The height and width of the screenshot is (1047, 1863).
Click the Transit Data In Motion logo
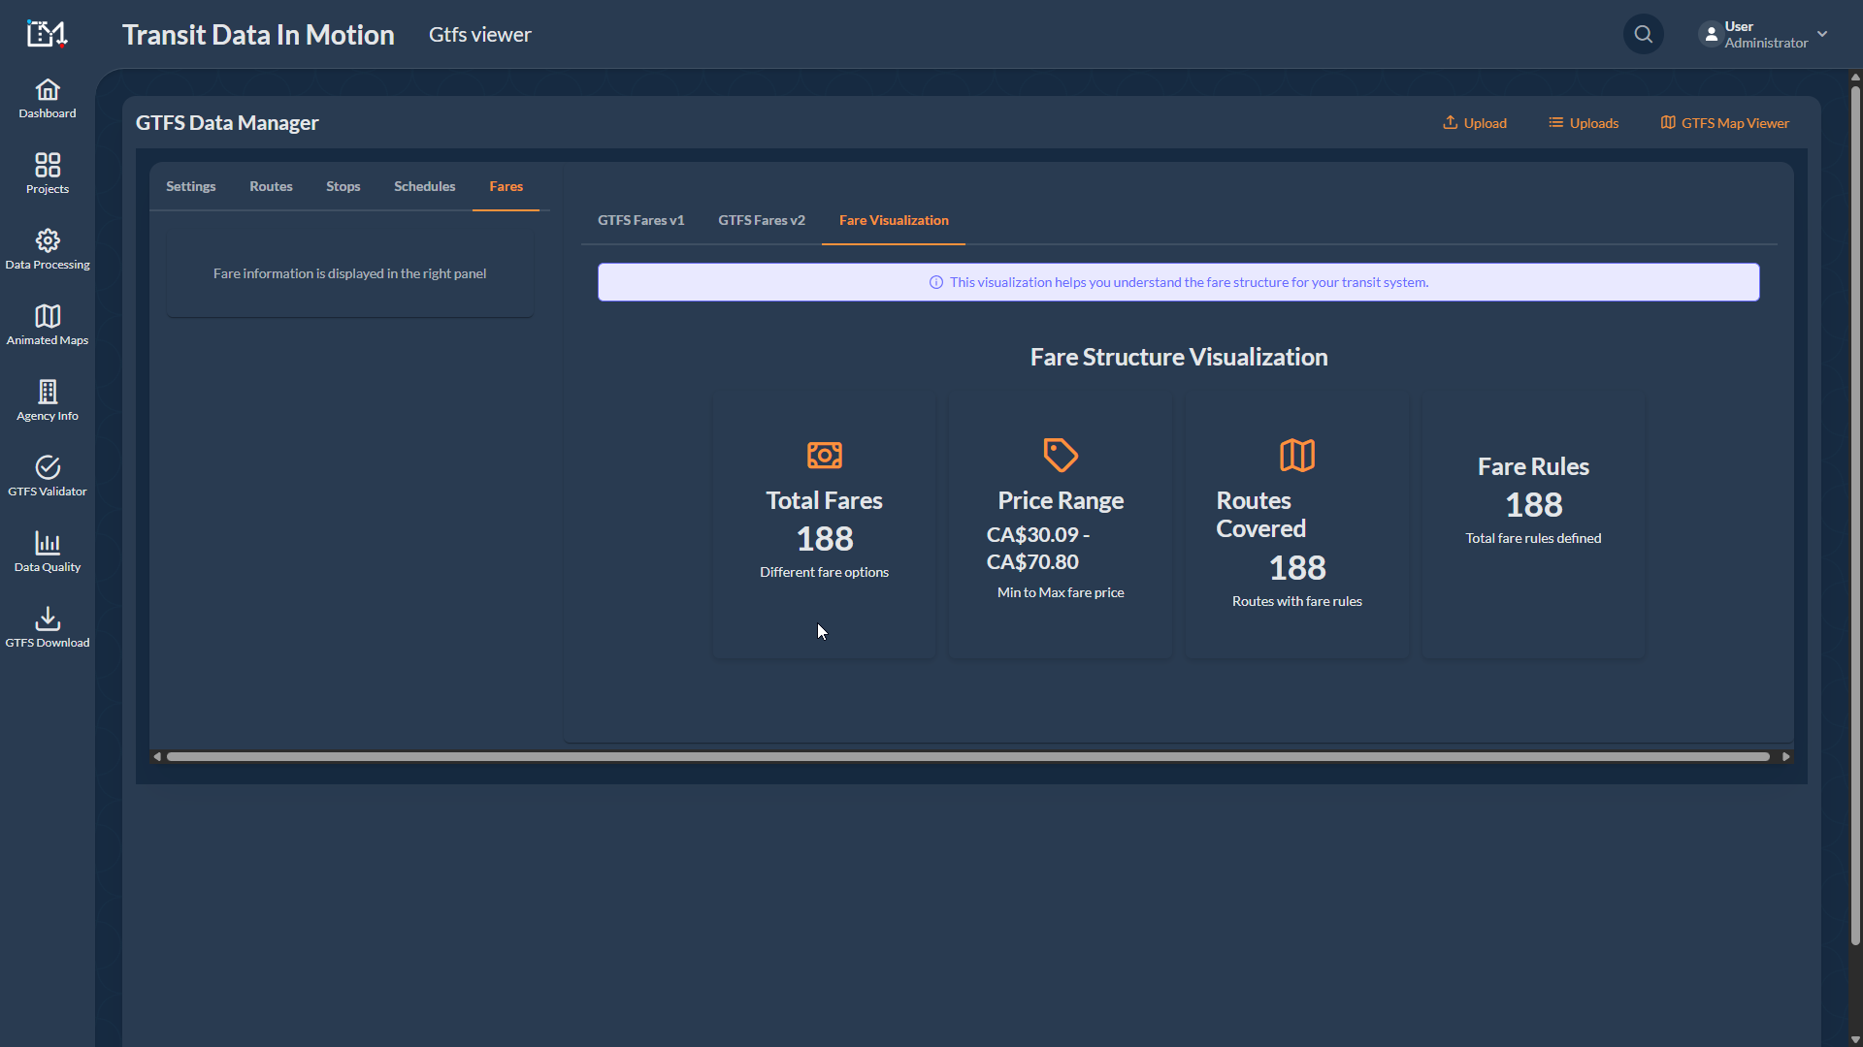pos(46,33)
